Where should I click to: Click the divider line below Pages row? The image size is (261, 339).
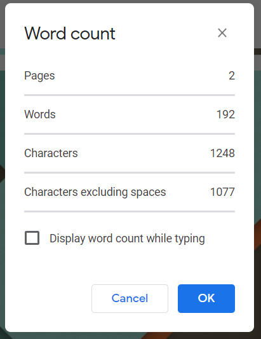click(x=130, y=95)
